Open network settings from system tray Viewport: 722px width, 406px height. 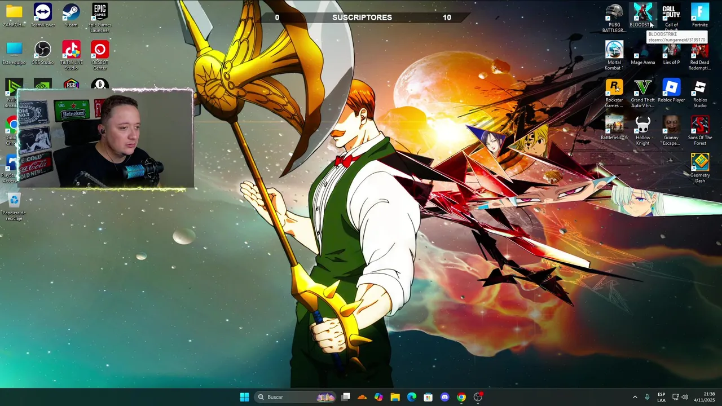(676, 397)
